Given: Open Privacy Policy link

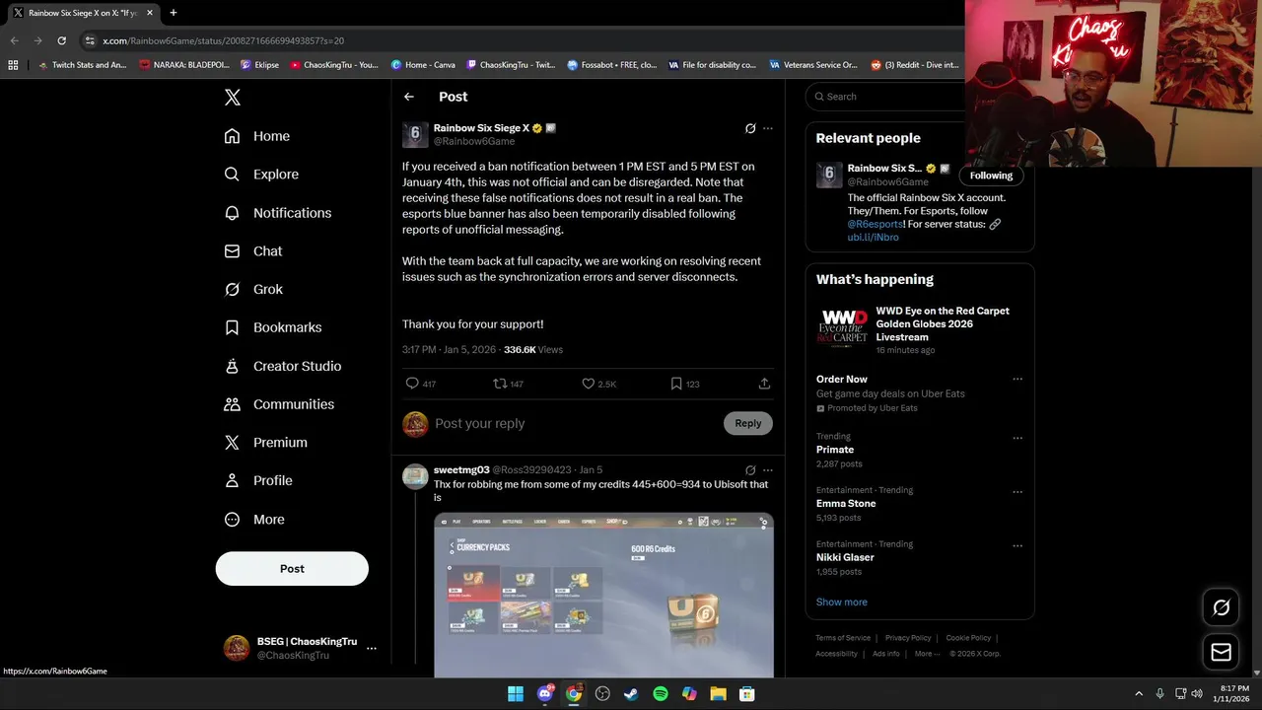Looking at the screenshot, I should coord(908,638).
